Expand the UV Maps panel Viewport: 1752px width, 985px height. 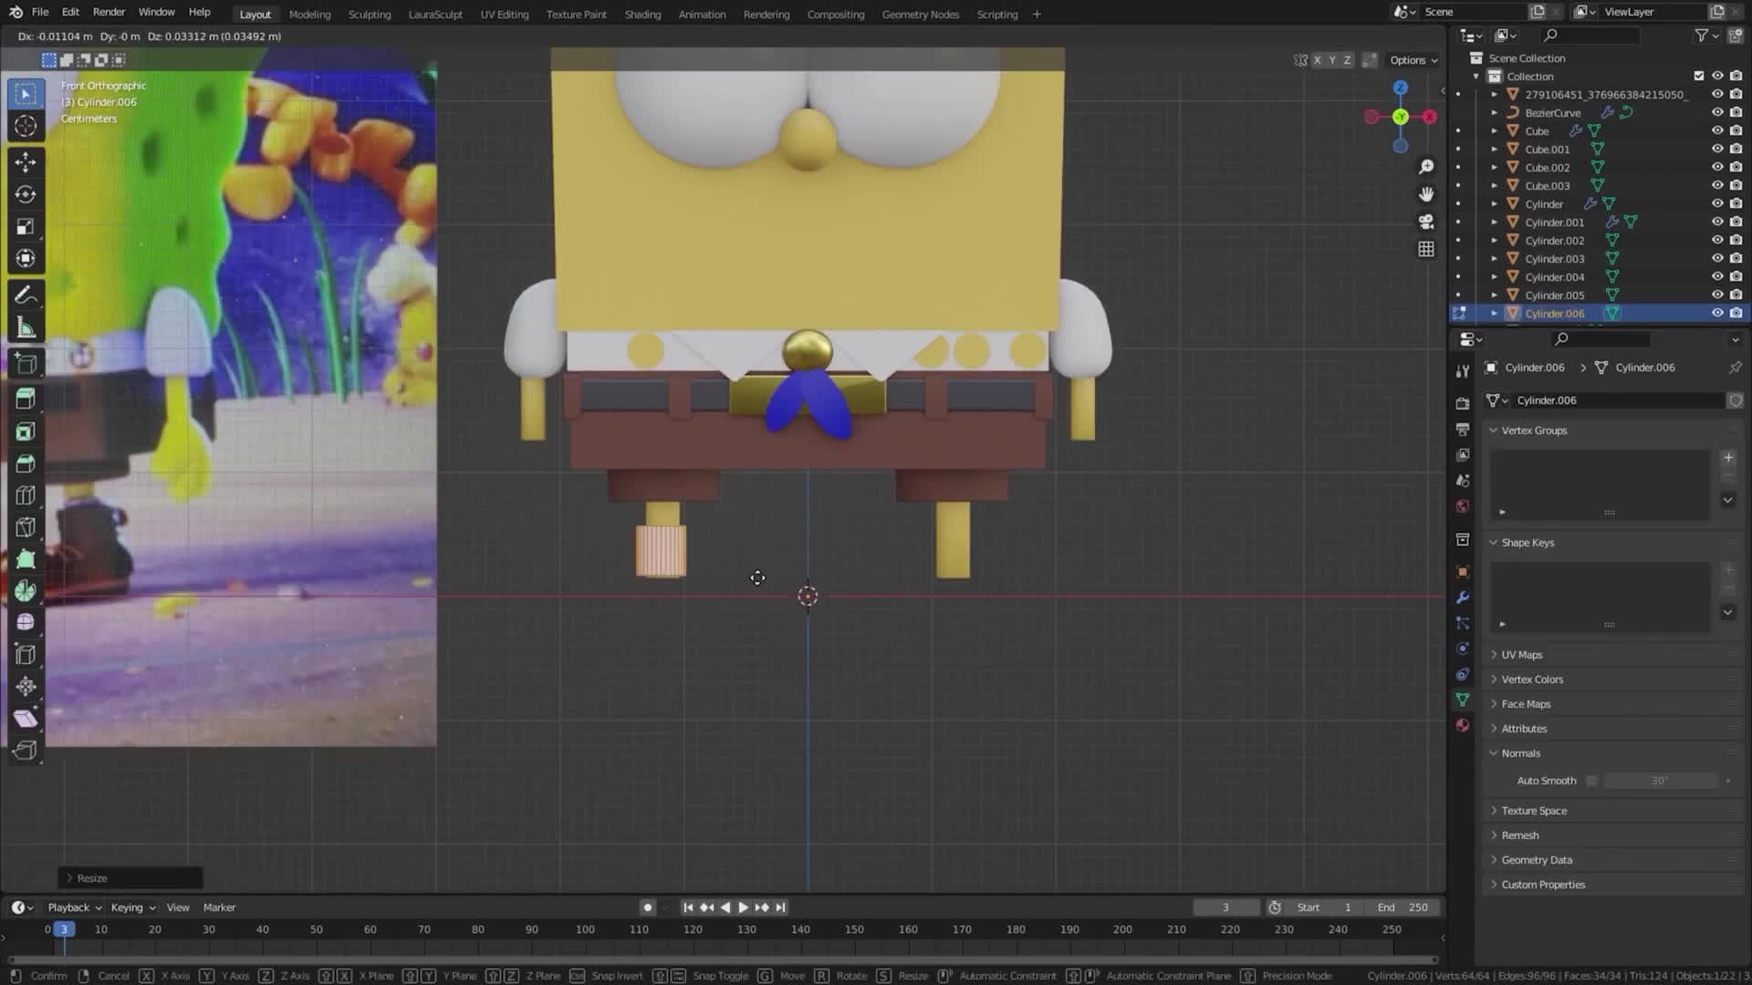pyautogui.click(x=1520, y=654)
